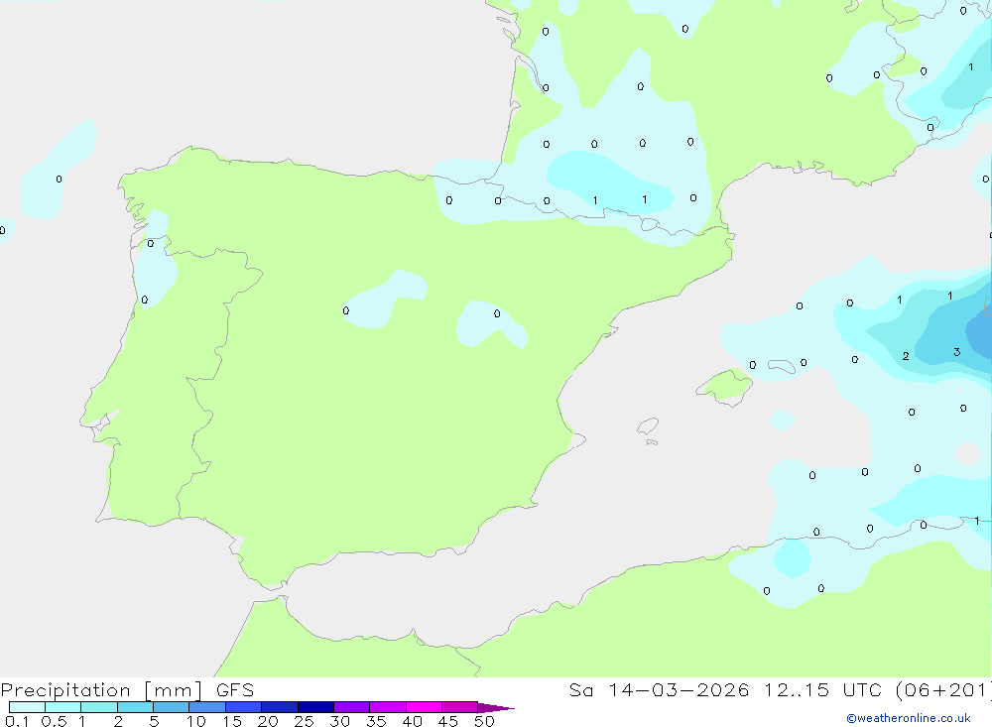Click the Menorca island outline
The width and height of the screenshot is (992, 727).
click(782, 366)
